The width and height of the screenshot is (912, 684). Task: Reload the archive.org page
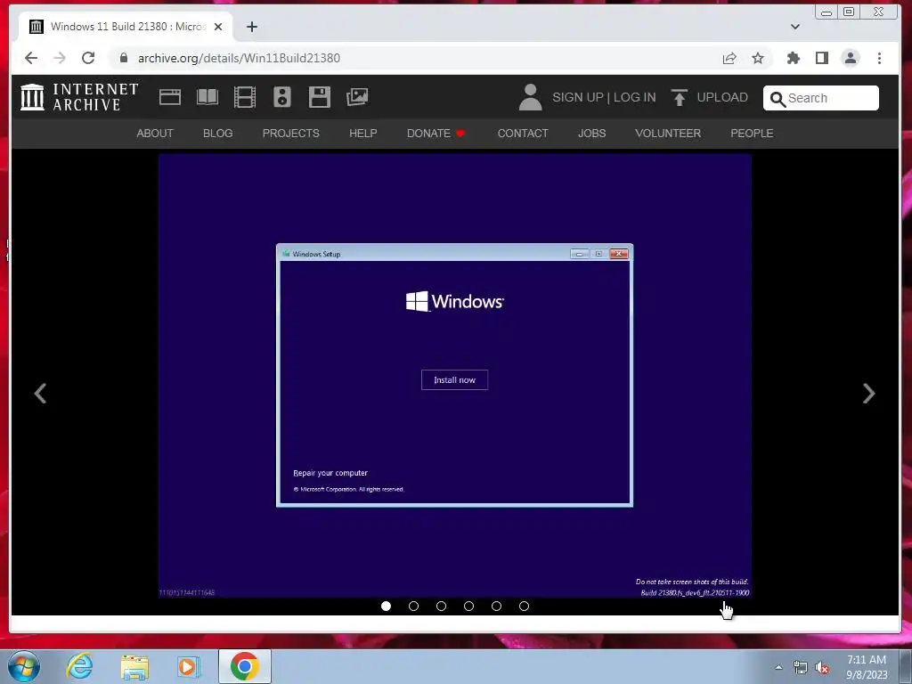[x=88, y=58]
